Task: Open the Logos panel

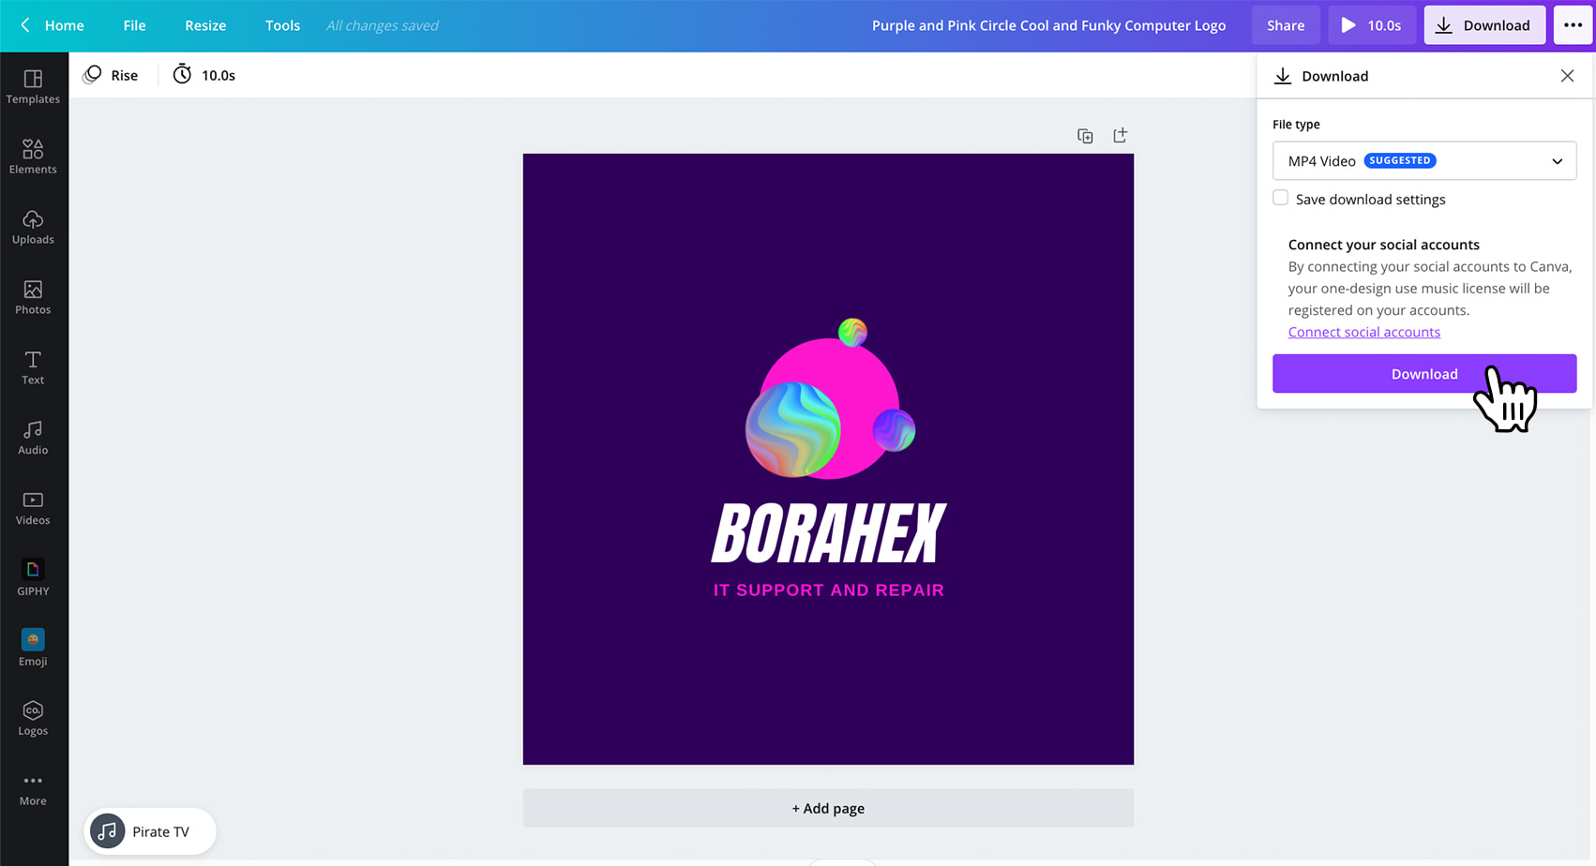Action: point(34,717)
